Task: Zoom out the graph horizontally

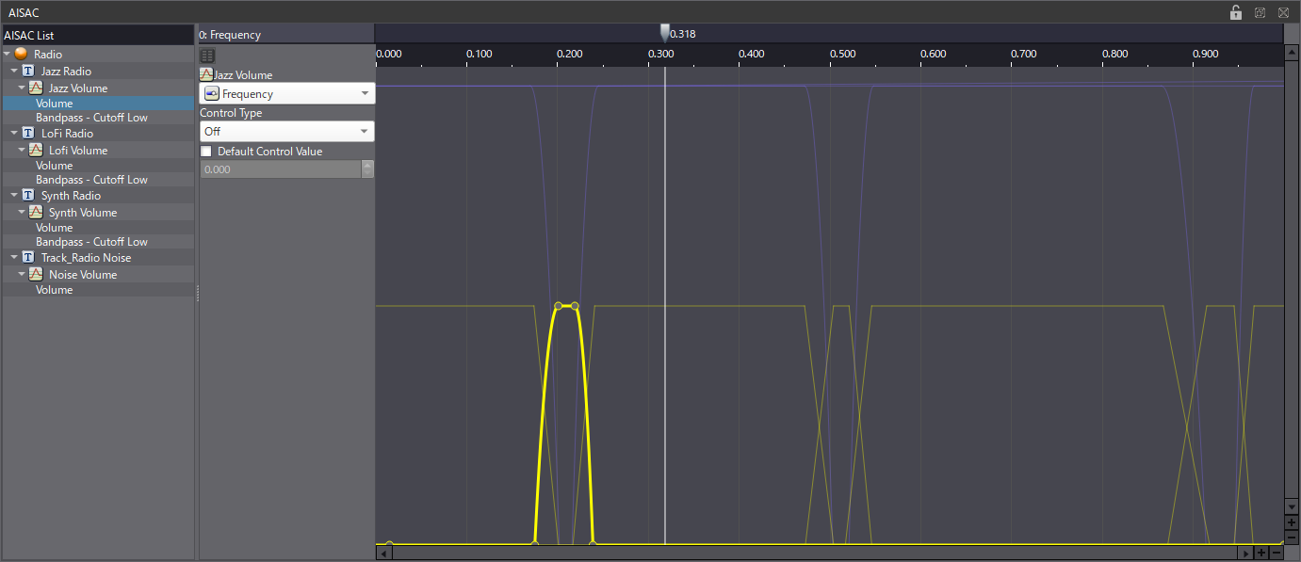Action: click(1276, 554)
